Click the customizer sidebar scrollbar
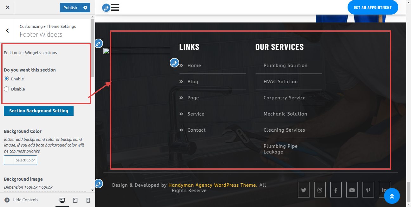Viewport: 411px width, 207px height. [x=93, y=47]
